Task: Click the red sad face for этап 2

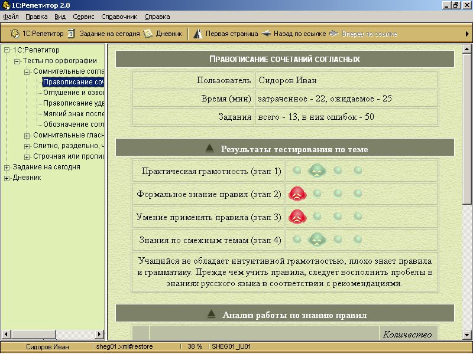Action: pyautogui.click(x=296, y=194)
